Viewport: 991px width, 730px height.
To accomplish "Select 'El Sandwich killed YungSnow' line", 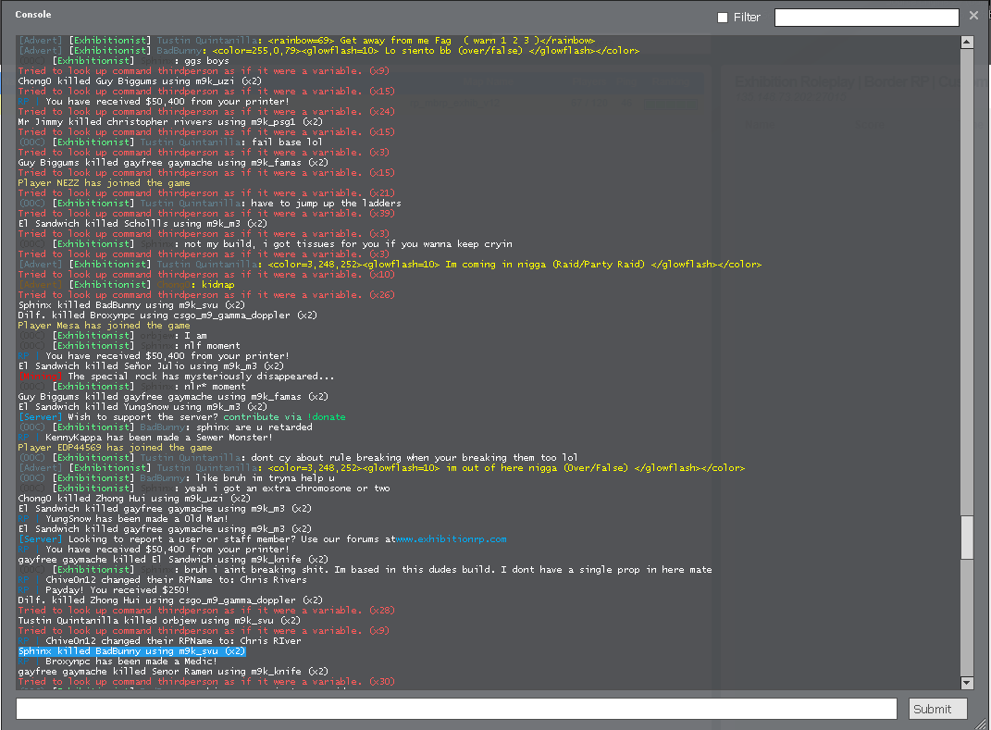I will coord(142,407).
